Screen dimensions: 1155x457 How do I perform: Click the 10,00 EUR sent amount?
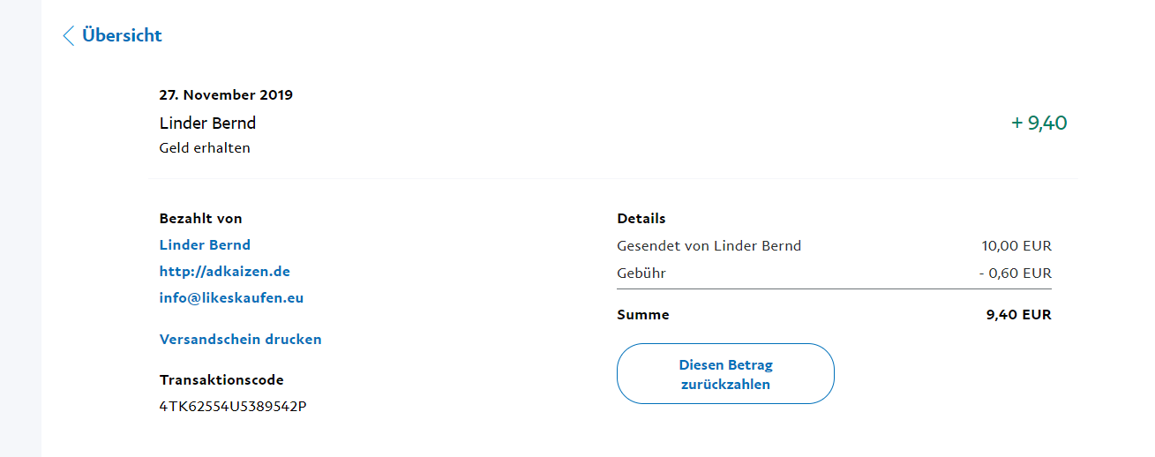pos(1016,246)
